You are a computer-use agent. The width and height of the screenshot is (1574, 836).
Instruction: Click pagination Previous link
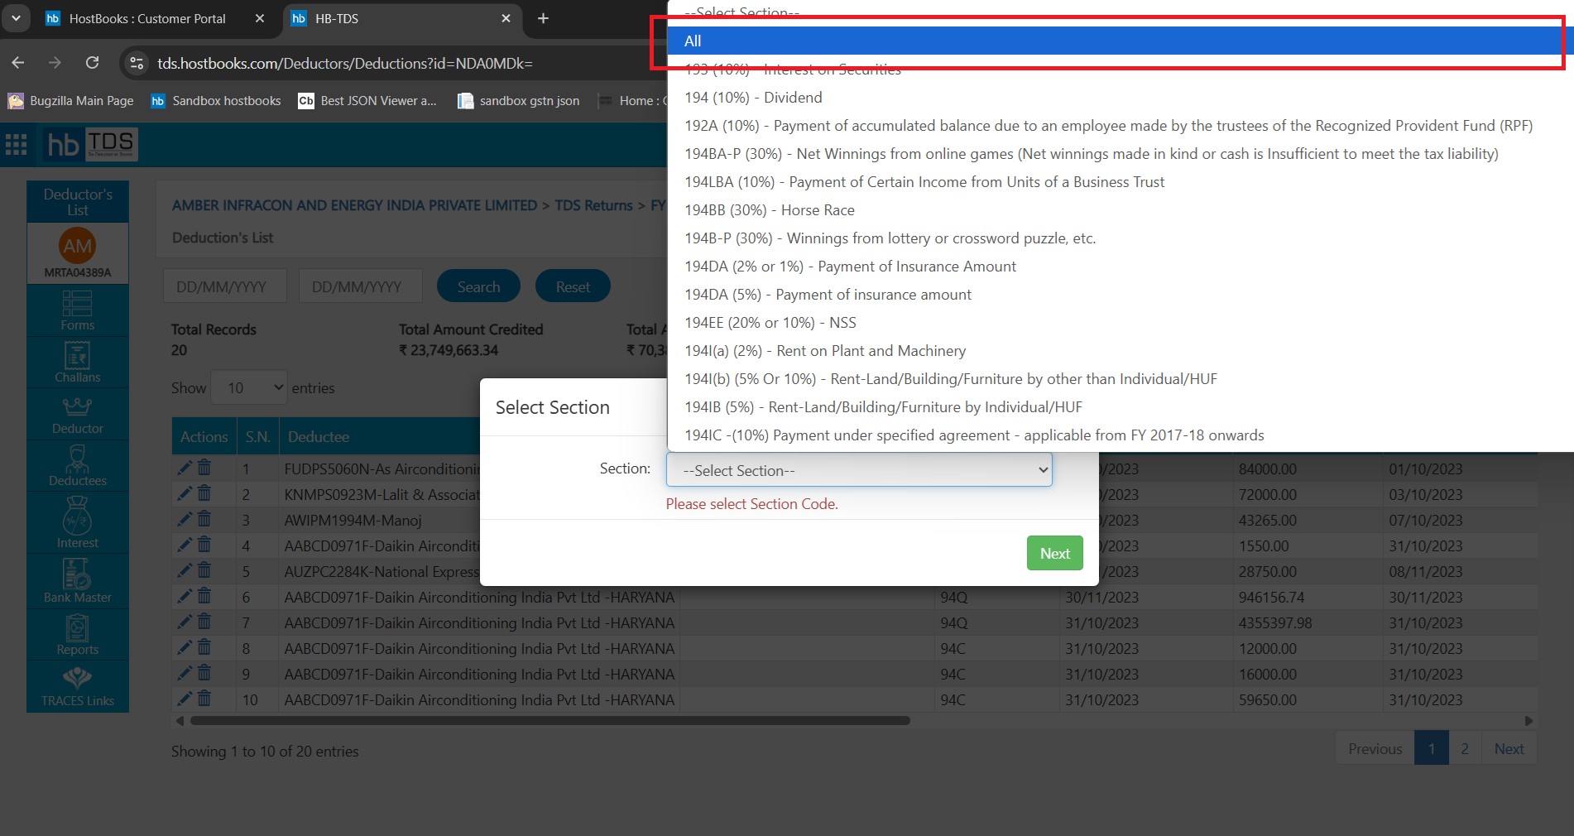1375,748
